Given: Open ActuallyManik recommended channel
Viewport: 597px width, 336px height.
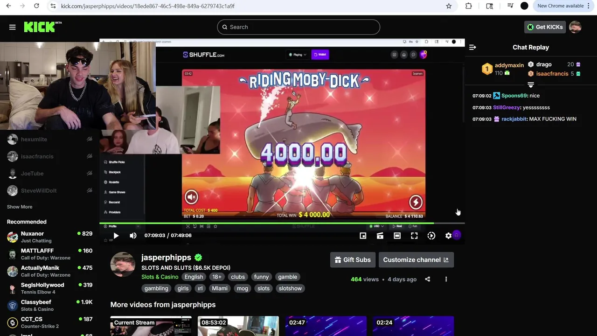Looking at the screenshot, I should click(x=49, y=271).
